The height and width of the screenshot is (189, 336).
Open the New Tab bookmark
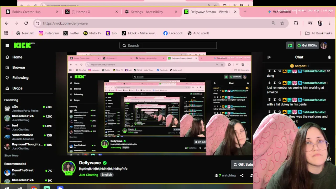(25, 33)
